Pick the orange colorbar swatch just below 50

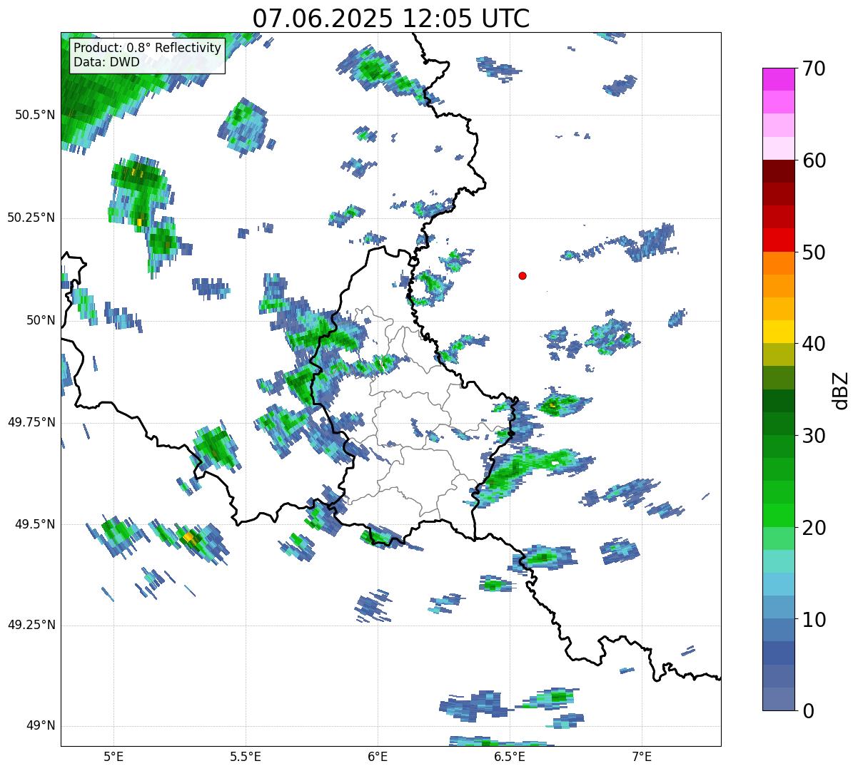778,263
